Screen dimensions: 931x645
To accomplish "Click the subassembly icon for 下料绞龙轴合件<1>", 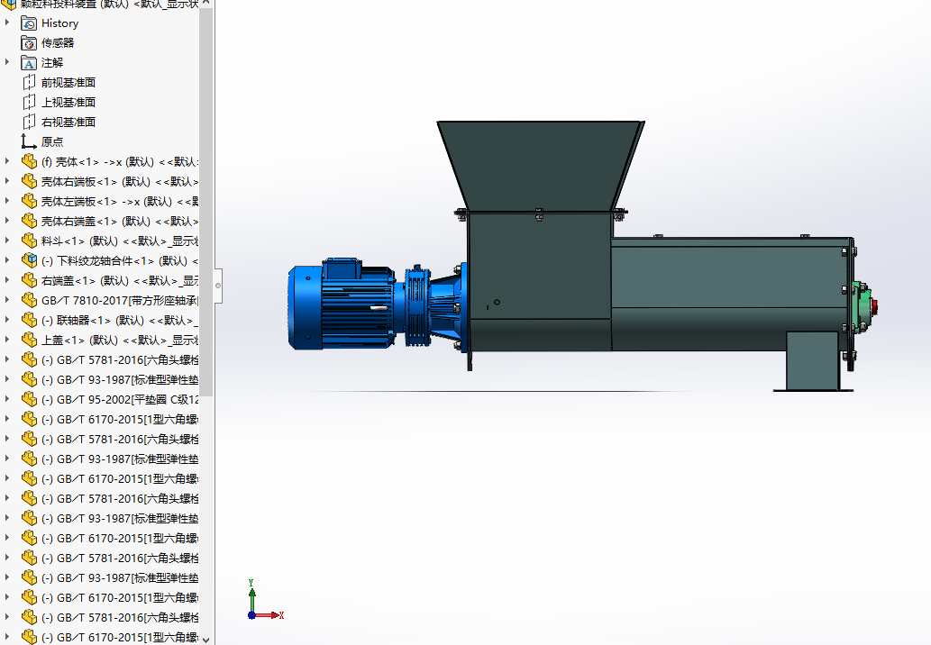I will [29, 260].
